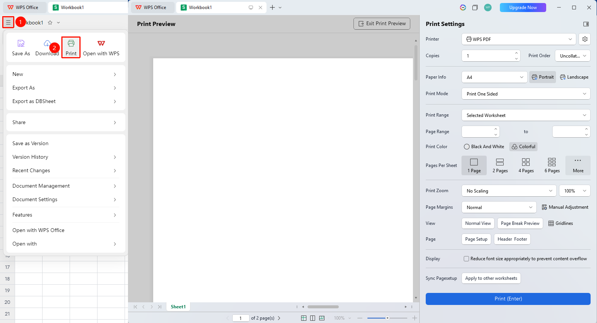Open the hamburger main menu
Image resolution: width=597 pixels, height=323 pixels.
[x=8, y=23]
